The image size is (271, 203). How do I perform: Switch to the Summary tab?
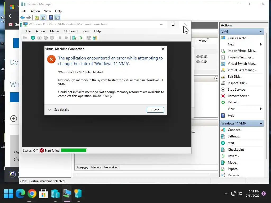(x=82, y=168)
